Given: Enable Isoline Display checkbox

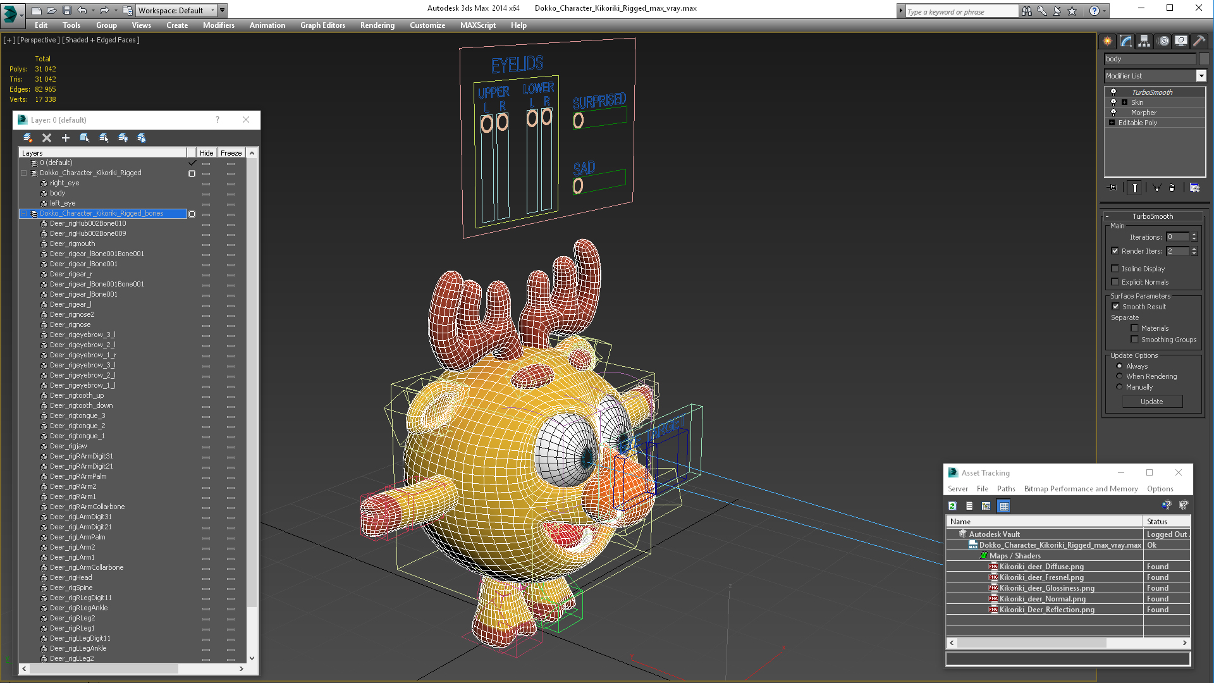Looking at the screenshot, I should tap(1115, 269).
